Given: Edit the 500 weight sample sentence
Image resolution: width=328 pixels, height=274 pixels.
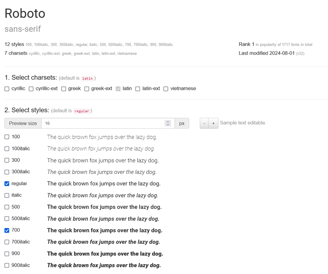Looking at the screenshot, I should click(x=104, y=207).
